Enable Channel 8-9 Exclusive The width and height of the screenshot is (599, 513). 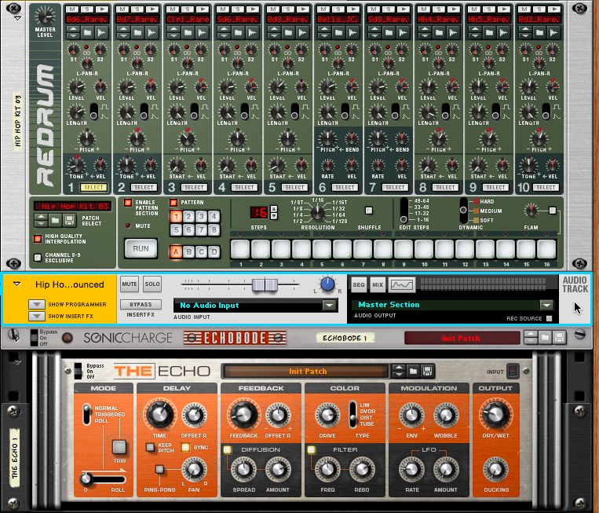[38, 258]
